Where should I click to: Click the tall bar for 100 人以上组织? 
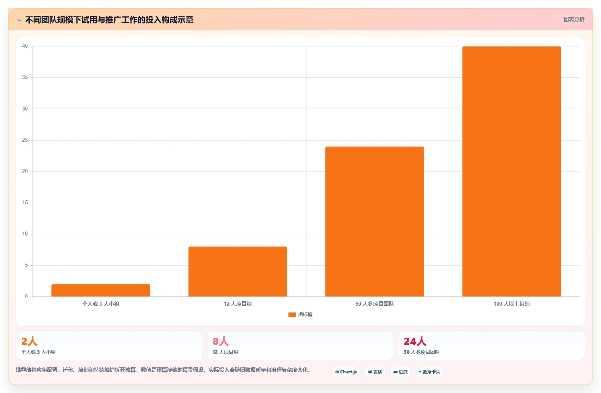pyautogui.click(x=512, y=171)
